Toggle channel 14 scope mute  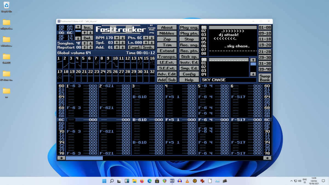click(x=140, y=63)
